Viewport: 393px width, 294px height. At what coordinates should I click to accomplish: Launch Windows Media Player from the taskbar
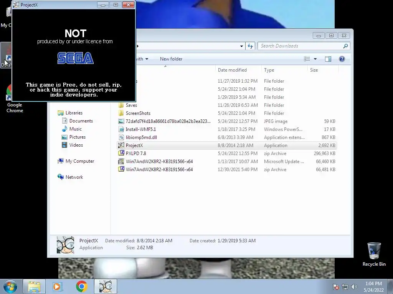58,286
